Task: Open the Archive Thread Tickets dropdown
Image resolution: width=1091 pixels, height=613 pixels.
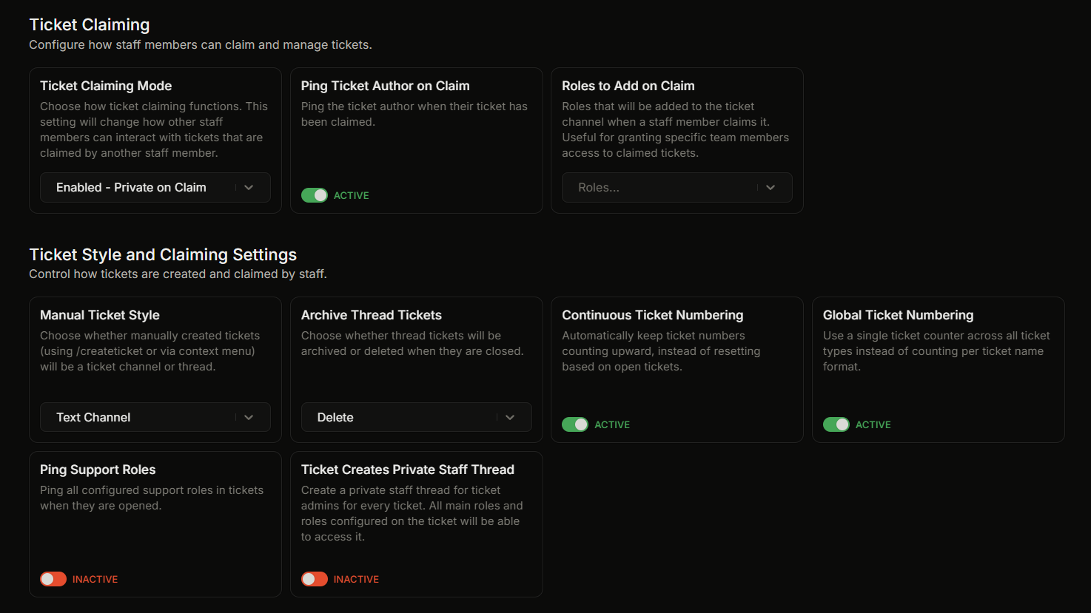Action: 417,417
